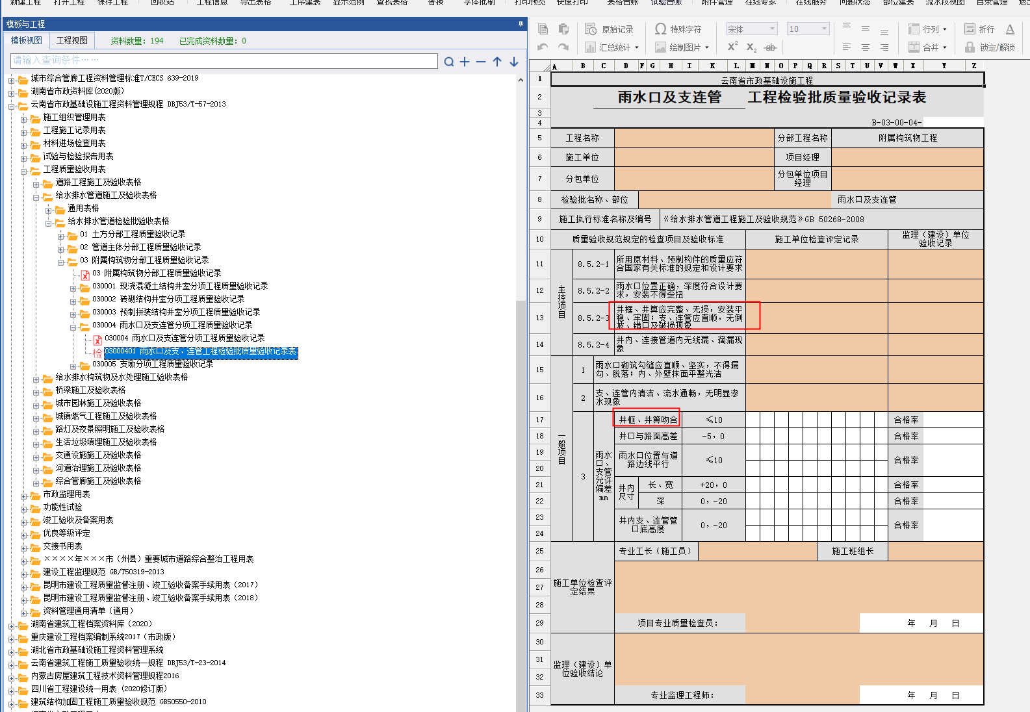Open 原始记录 from the toolbar

(x=609, y=29)
